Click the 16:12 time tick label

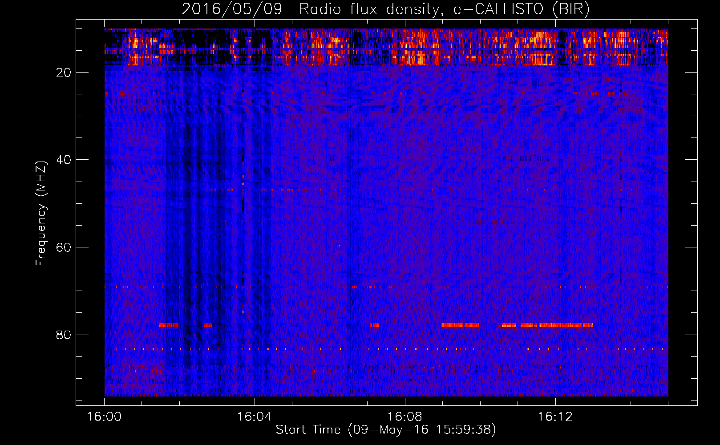tap(555, 417)
